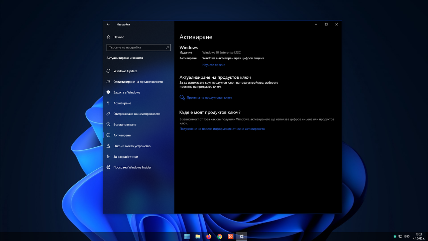Click the search magnifier icon

click(x=168, y=48)
